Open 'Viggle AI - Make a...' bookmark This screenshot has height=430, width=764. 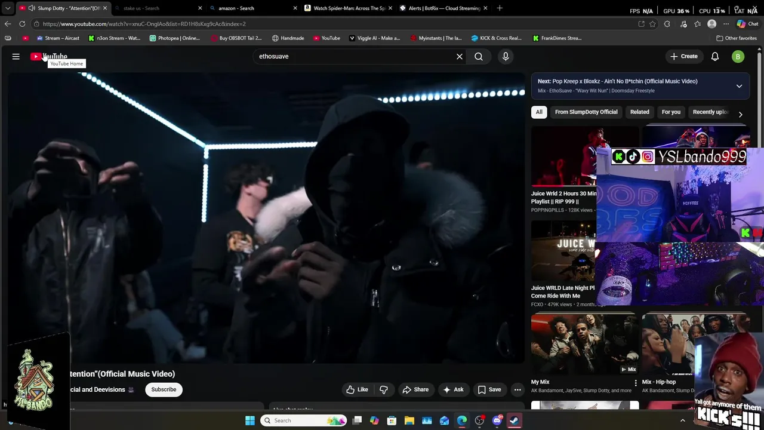tap(375, 38)
